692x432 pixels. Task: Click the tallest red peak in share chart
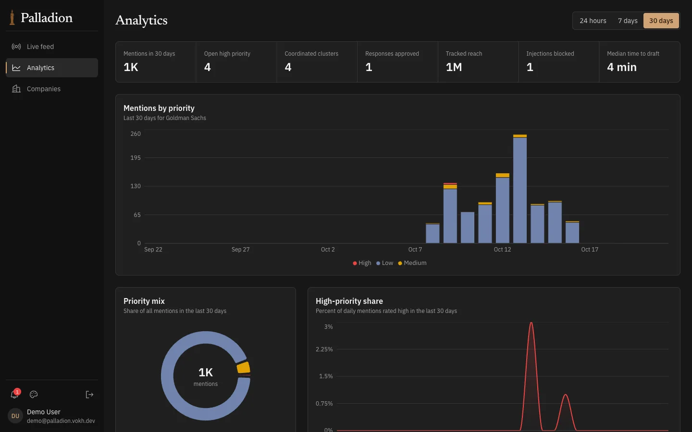[531, 323]
